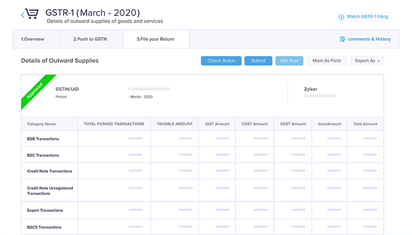Select the 3.File your Return tab
The image size is (412, 235).
(155, 39)
